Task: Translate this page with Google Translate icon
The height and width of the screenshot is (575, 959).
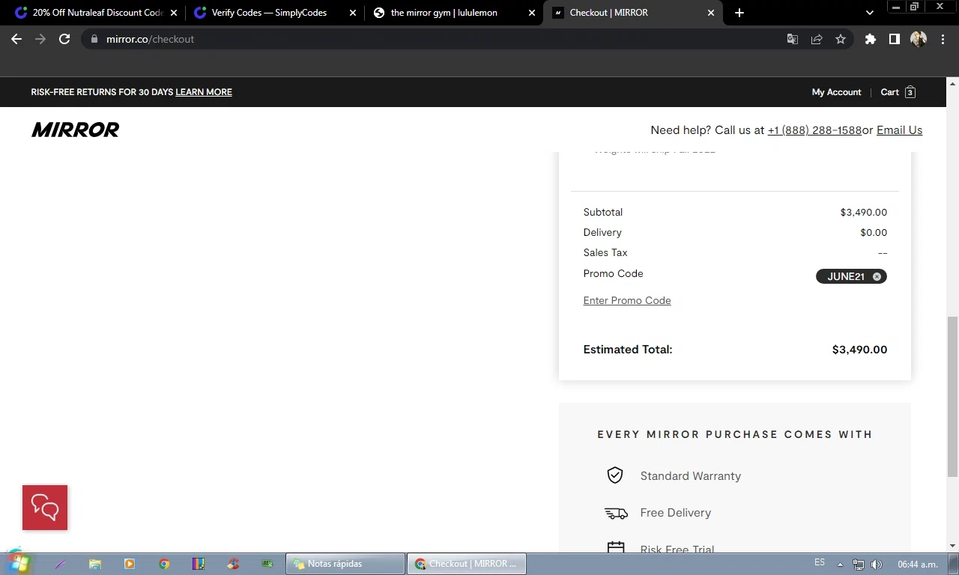Action: 793,39
